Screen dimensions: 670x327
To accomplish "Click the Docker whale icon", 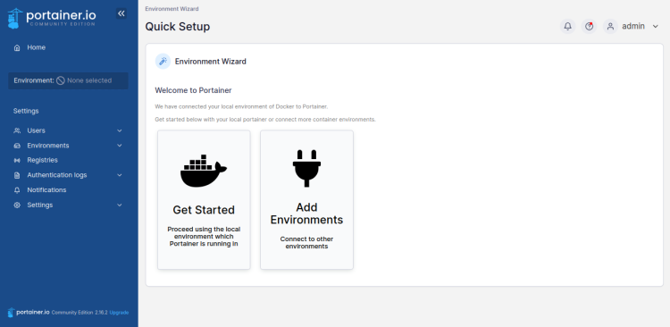I will 204,171.
